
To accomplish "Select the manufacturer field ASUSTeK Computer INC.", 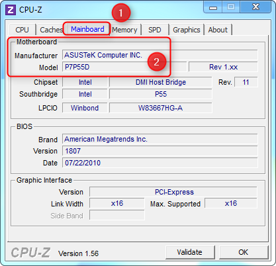I will (160, 55).
